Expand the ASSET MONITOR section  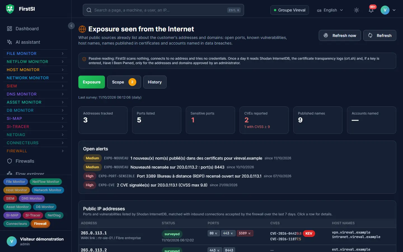[35, 102]
